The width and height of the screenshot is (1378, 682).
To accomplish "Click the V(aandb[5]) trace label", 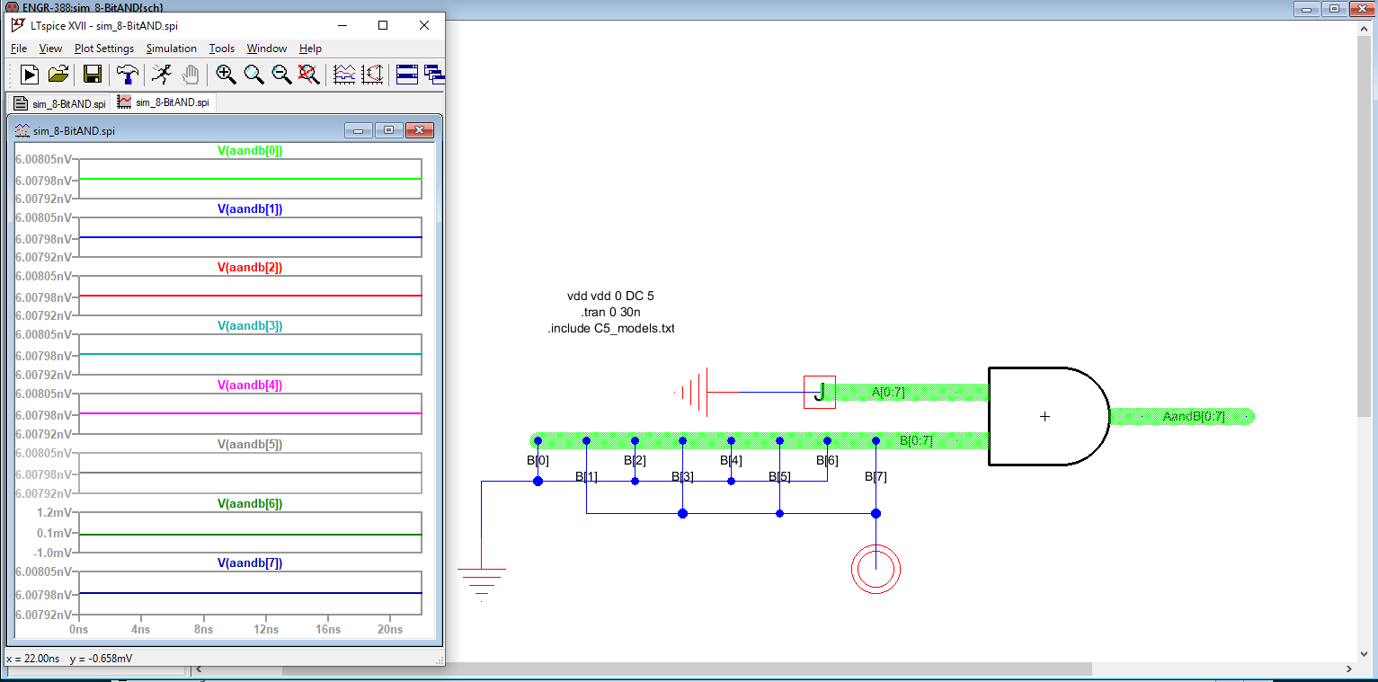I will (x=250, y=444).
